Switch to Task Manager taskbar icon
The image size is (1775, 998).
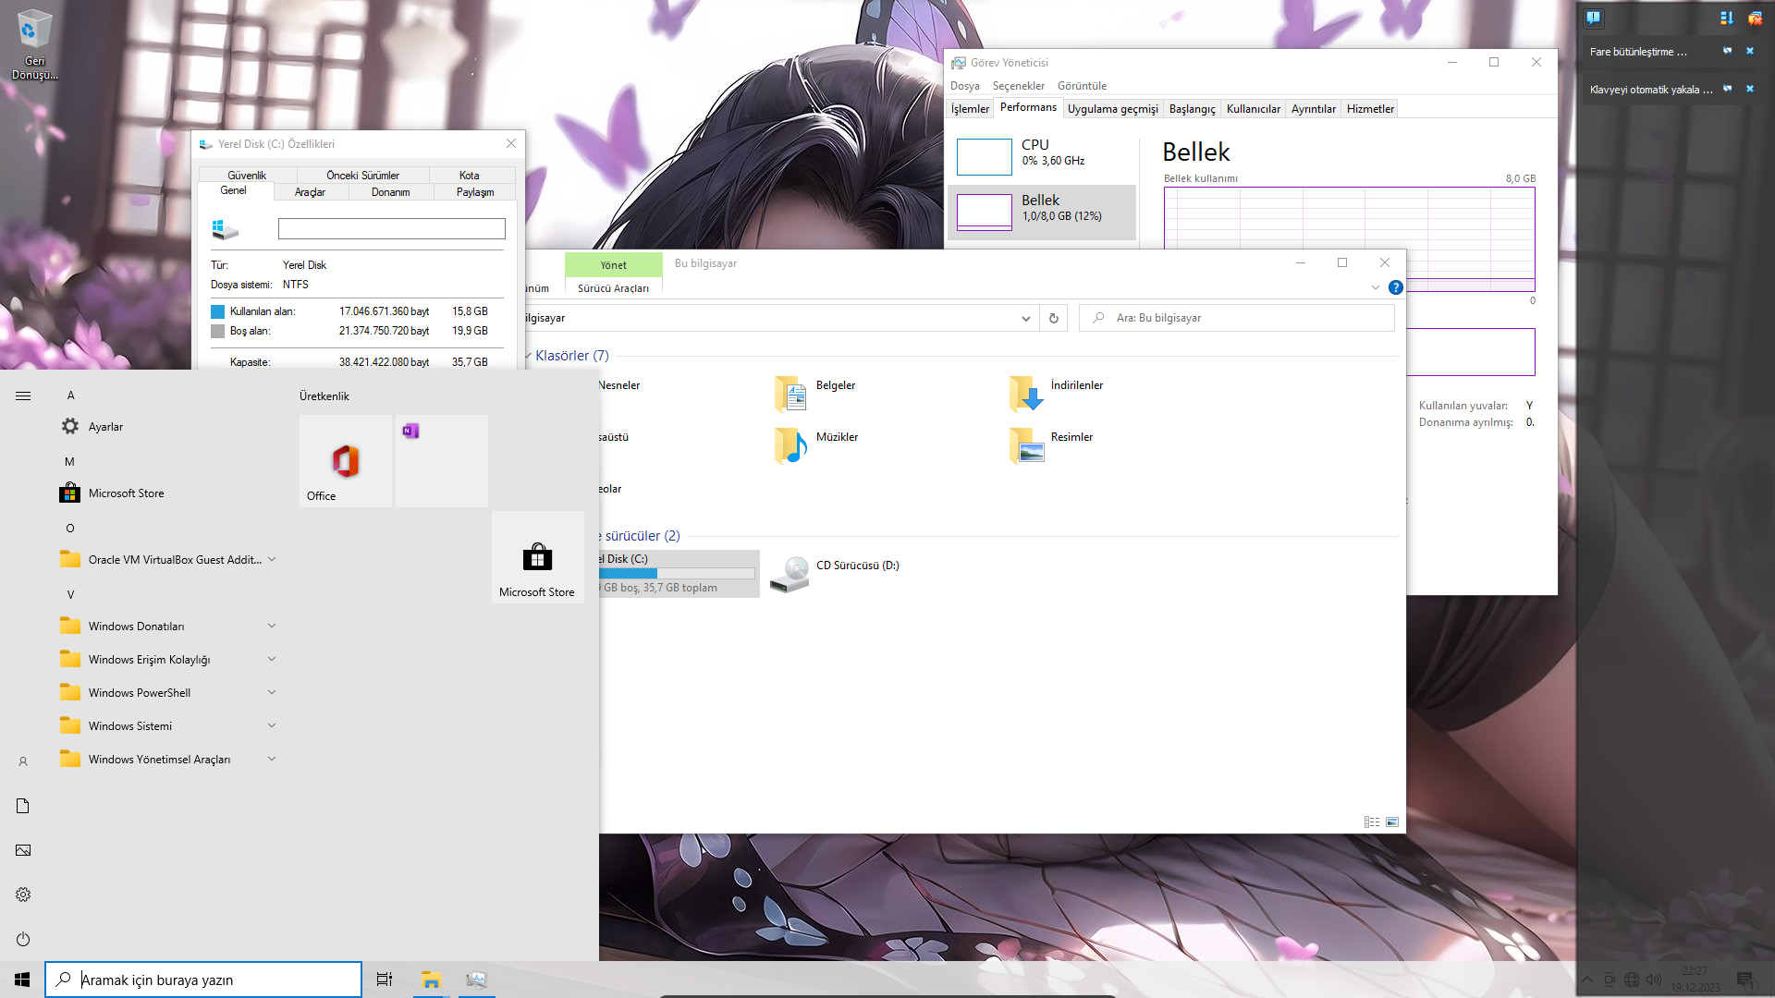(x=476, y=980)
